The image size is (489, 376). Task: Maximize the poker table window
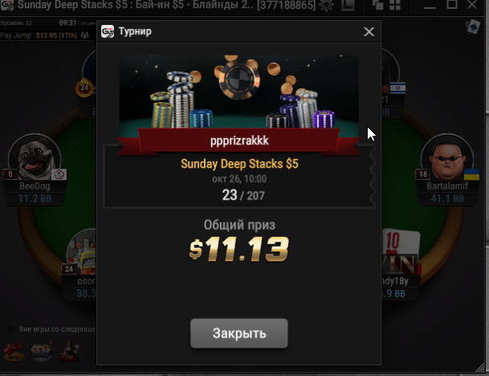(451, 4)
